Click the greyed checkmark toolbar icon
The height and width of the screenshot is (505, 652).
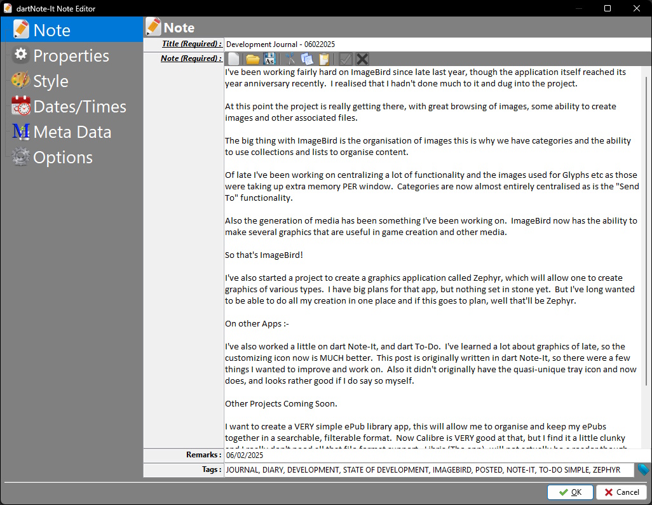[345, 59]
